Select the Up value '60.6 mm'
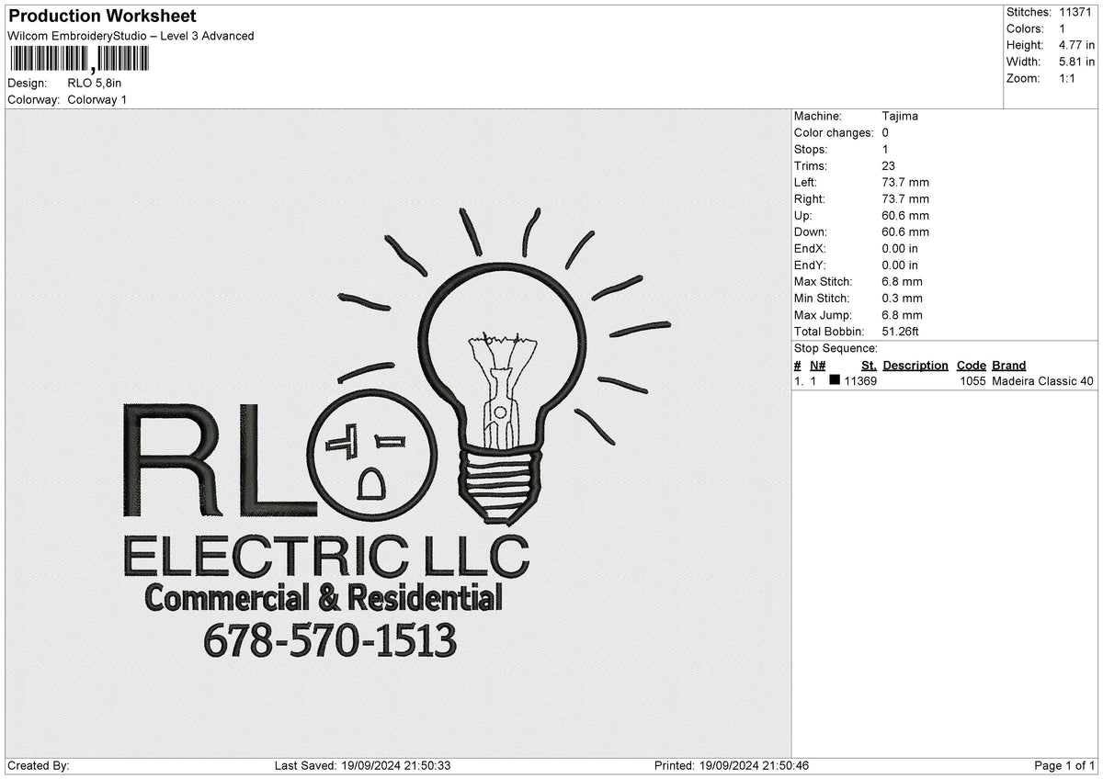1103x779 pixels. click(x=905, y=215)
